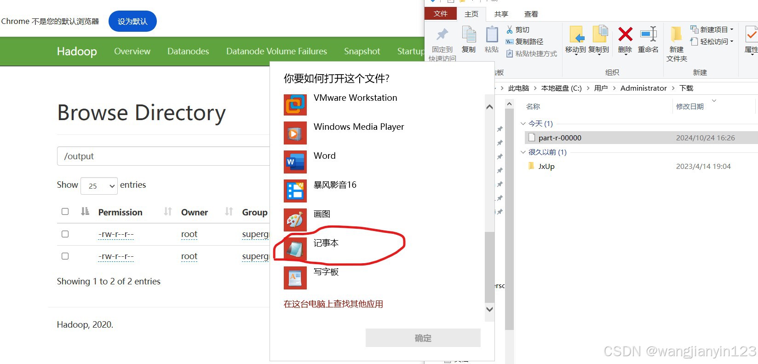Open the Overview menu in Hadoop
Image resolution: width=758 pixels, height=364 pixels.
pyautogui.click(x=132, y=51)
